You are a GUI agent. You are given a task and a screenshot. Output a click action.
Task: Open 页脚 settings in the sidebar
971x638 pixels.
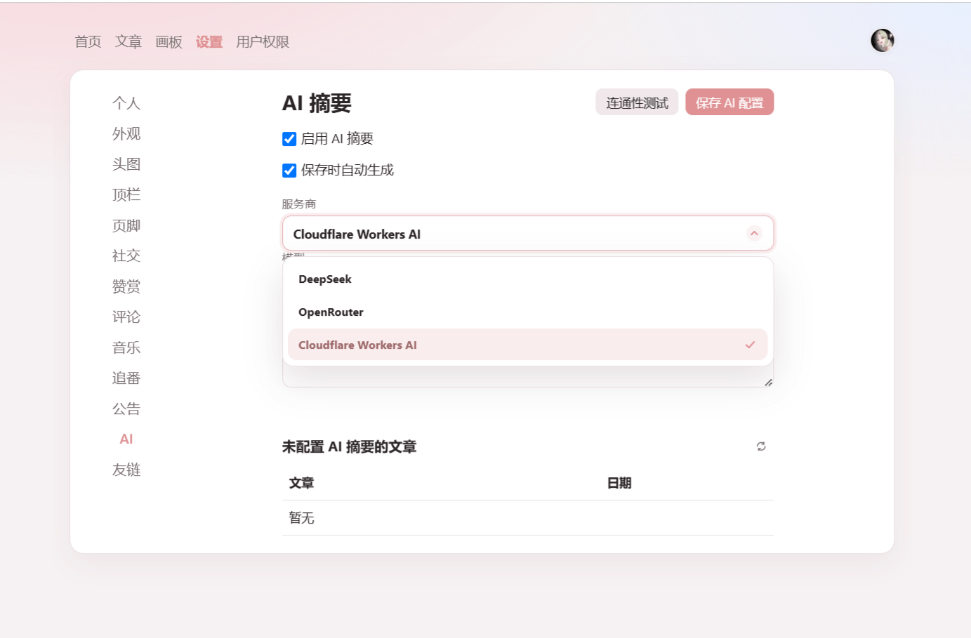[126, 225]
